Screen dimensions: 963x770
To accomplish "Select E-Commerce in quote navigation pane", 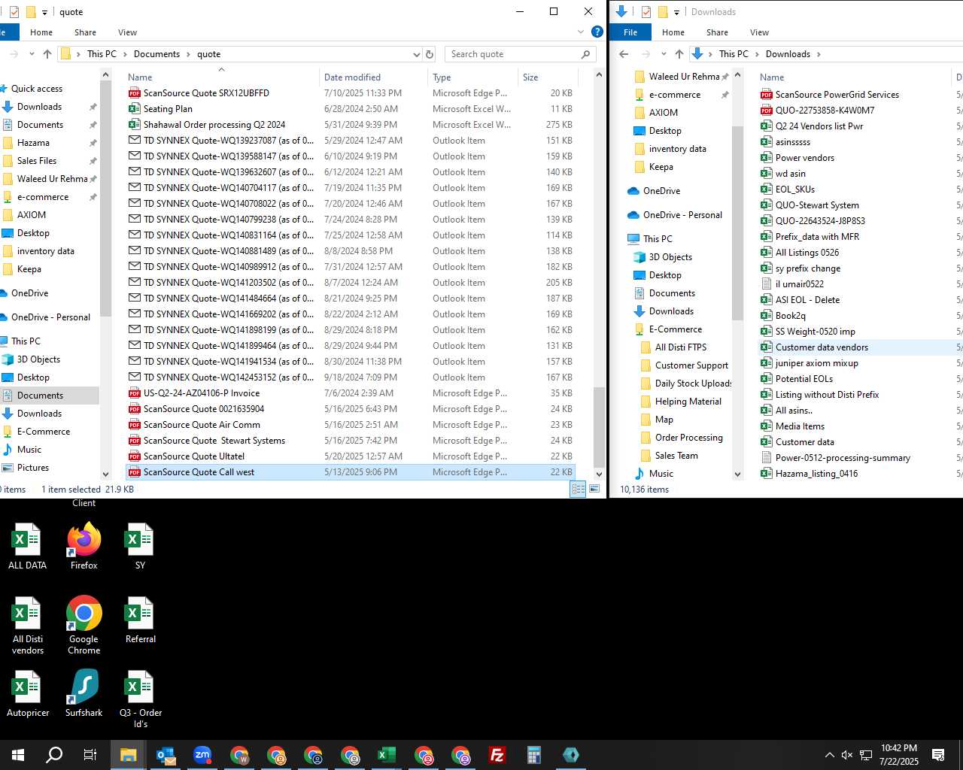I will coord(44,432).
